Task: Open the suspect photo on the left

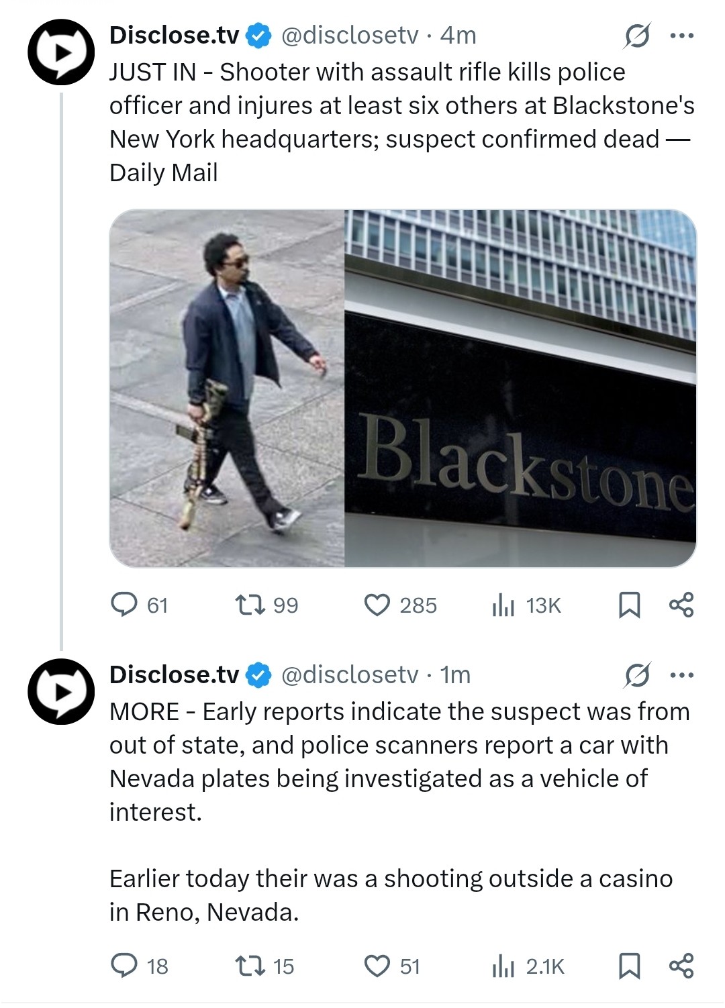Action: click(228, 389)
